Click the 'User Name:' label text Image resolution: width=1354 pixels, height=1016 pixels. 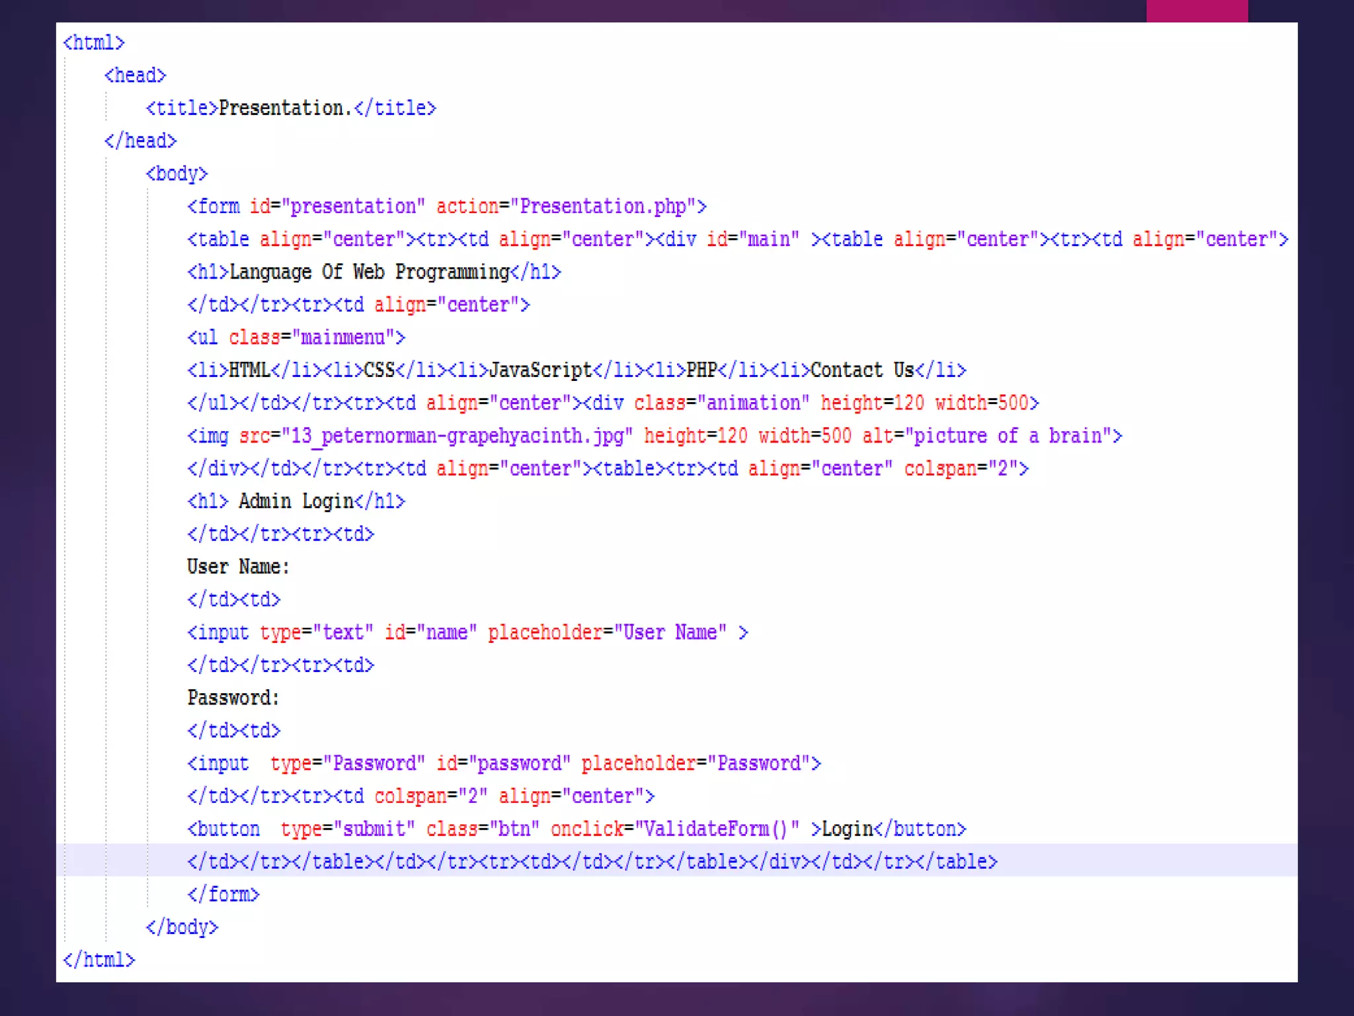[x=238, y=567]
